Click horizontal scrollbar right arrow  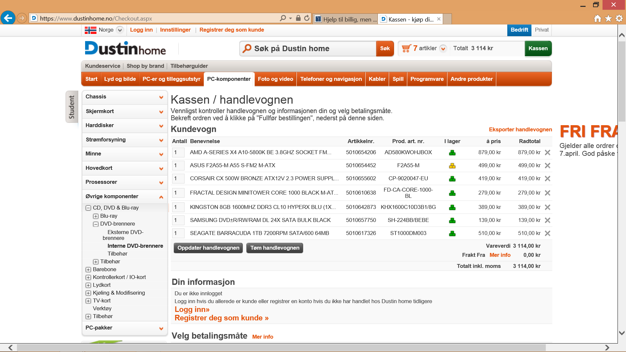(607, 348)
